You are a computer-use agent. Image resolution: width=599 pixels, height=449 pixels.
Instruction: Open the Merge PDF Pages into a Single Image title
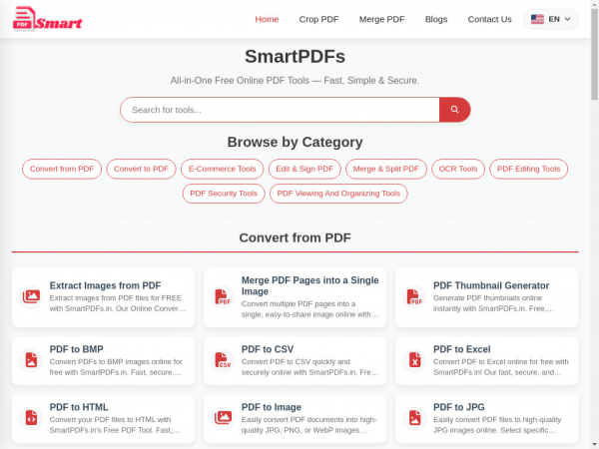(x=309, y=285)
